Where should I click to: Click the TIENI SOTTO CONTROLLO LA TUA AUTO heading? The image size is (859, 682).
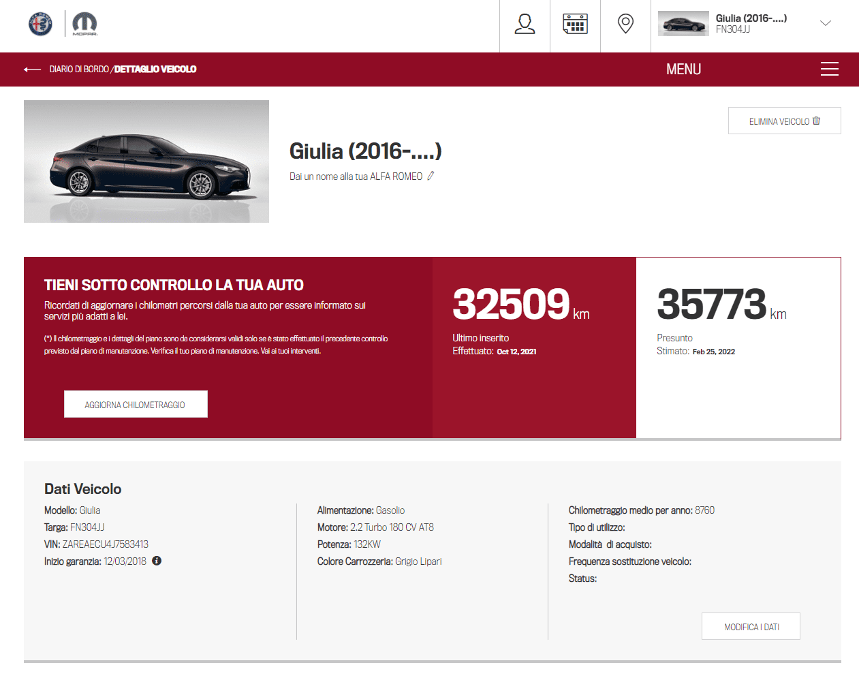174,285
